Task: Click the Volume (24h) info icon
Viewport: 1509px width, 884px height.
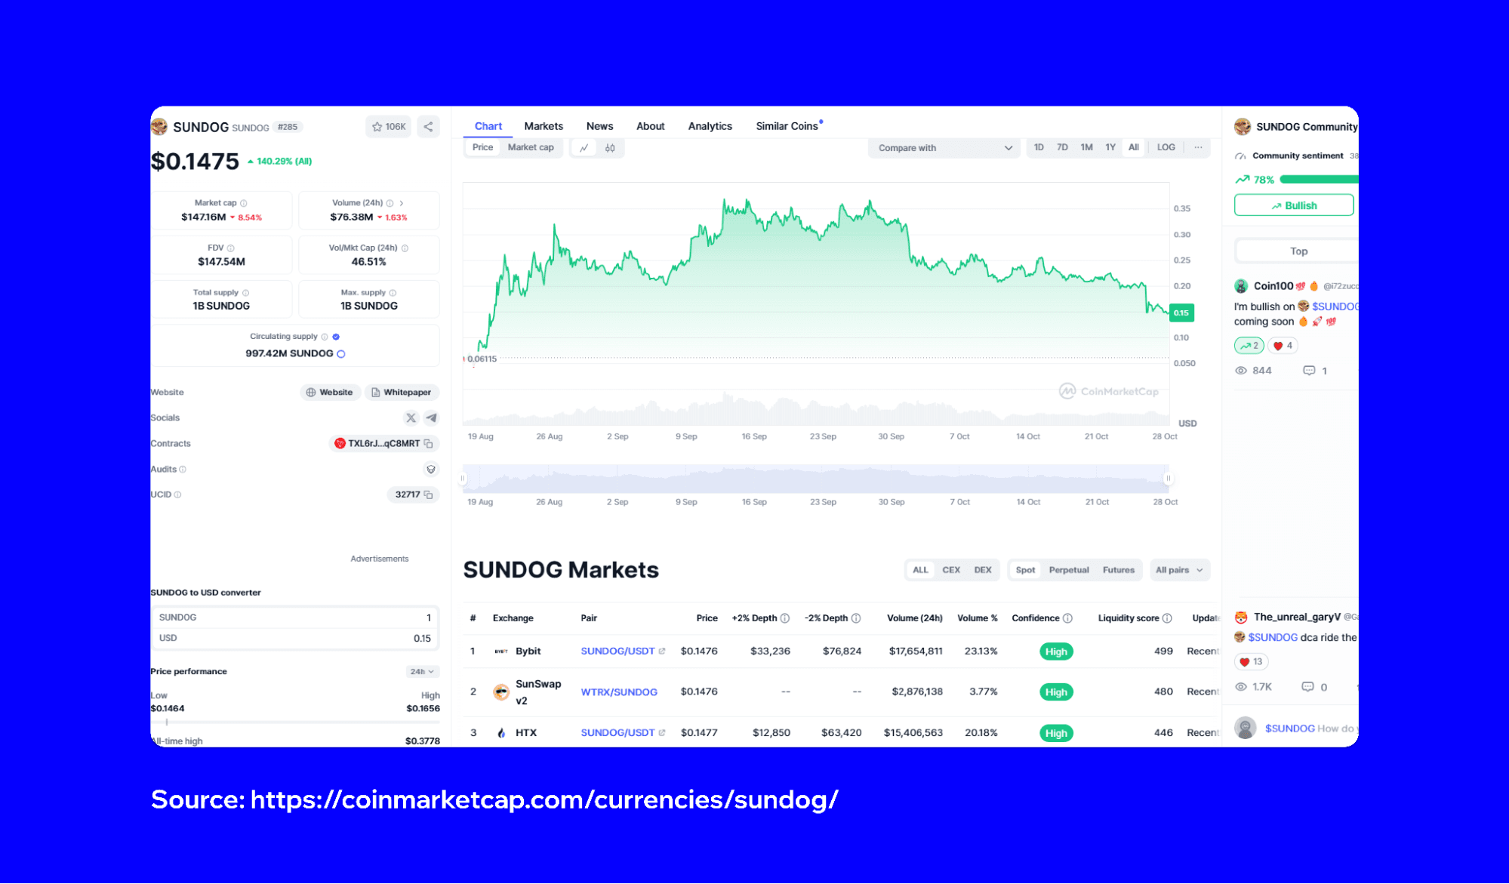Action: pyautogui.click(x=390, y=203)
